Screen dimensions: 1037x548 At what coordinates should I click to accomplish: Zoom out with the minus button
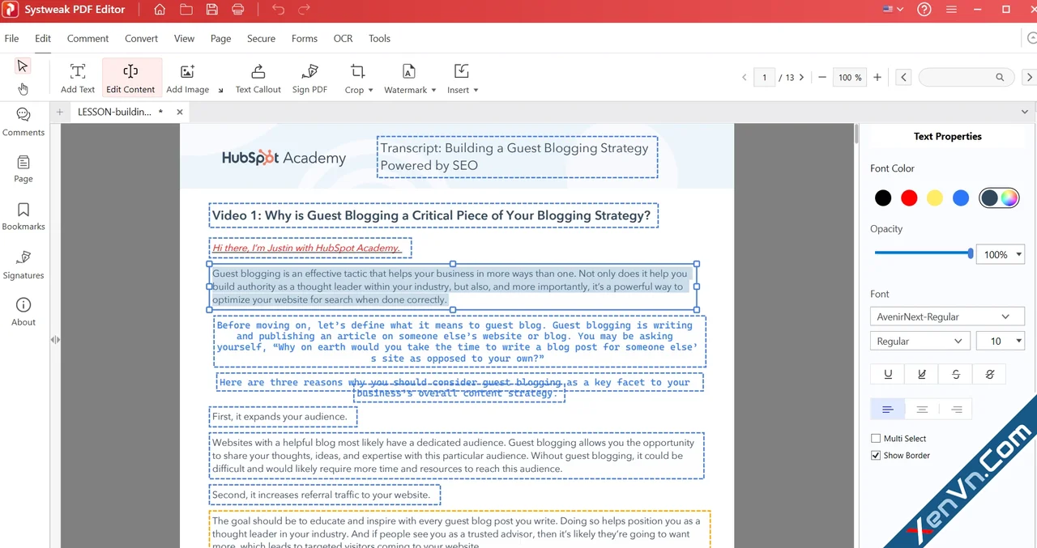click(822, 78)
